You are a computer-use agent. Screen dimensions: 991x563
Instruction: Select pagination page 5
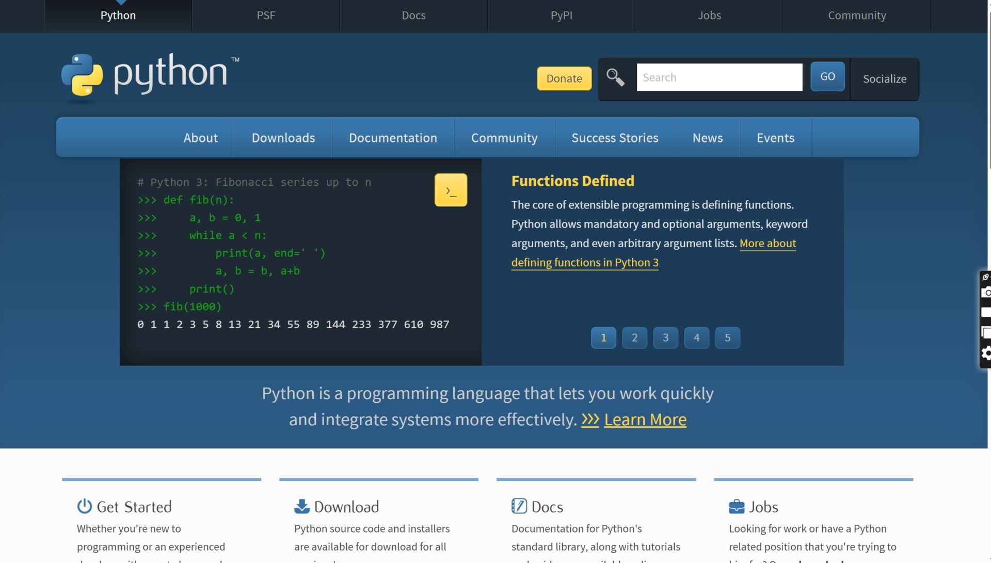pyautogui.click(x=728, y=337)
